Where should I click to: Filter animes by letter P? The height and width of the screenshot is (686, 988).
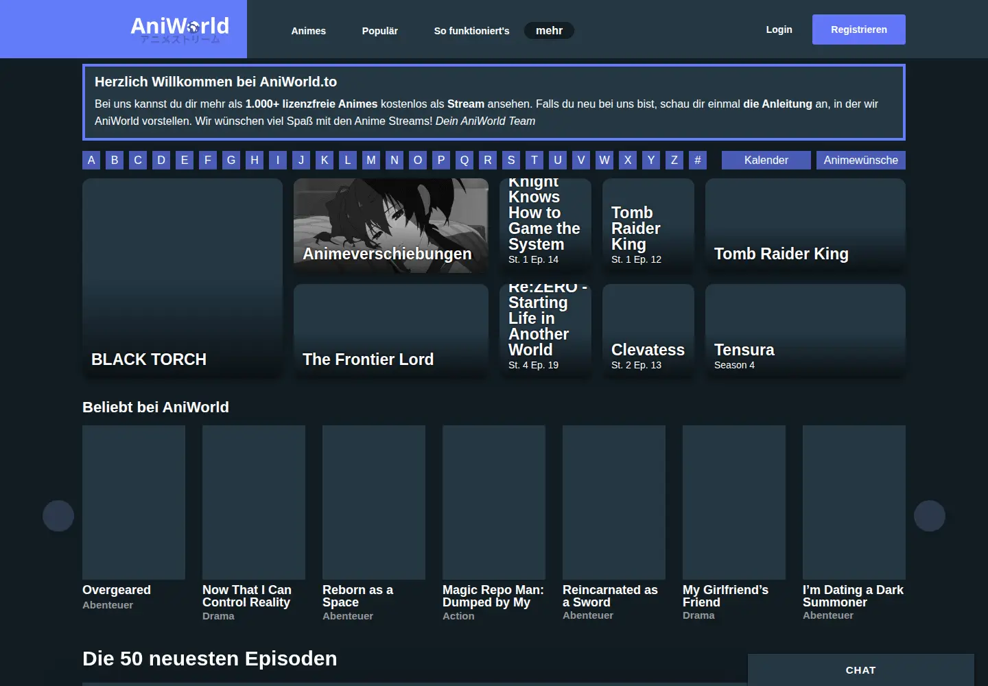[441, 160]
